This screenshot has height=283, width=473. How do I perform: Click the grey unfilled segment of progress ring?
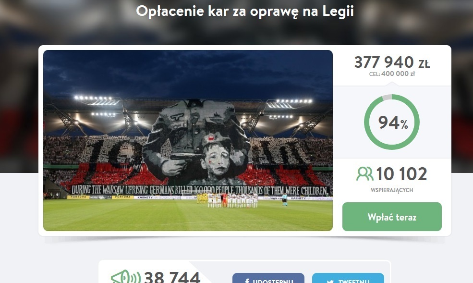(x=387, y=97)
